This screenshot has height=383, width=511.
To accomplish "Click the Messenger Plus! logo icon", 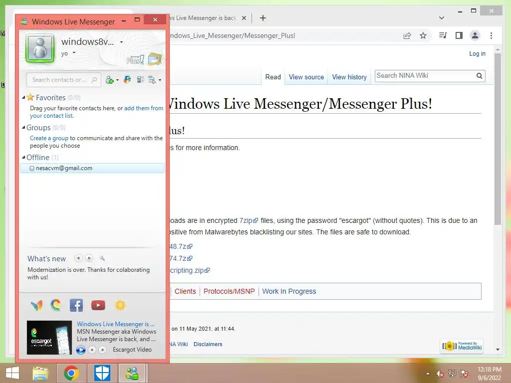I will coord(135,60).
